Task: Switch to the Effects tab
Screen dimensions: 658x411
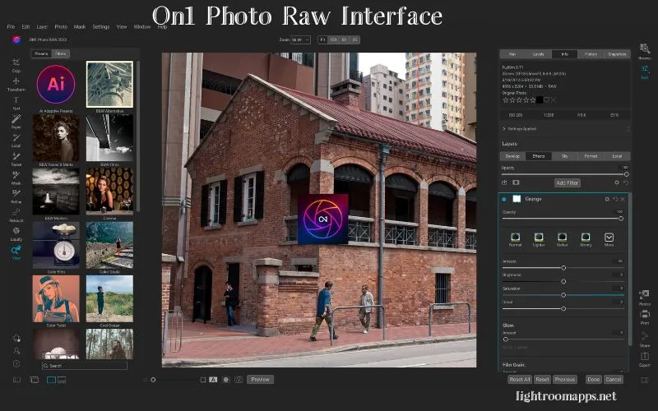Action: (539, 155)
